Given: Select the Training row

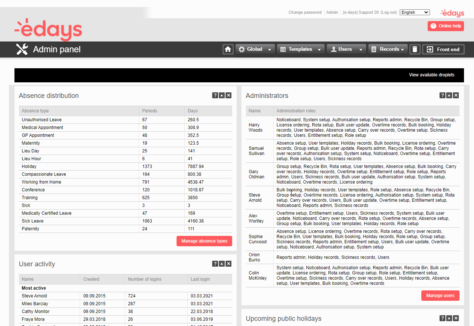Looking at the screenshot, I should click(x=125, y=198).
